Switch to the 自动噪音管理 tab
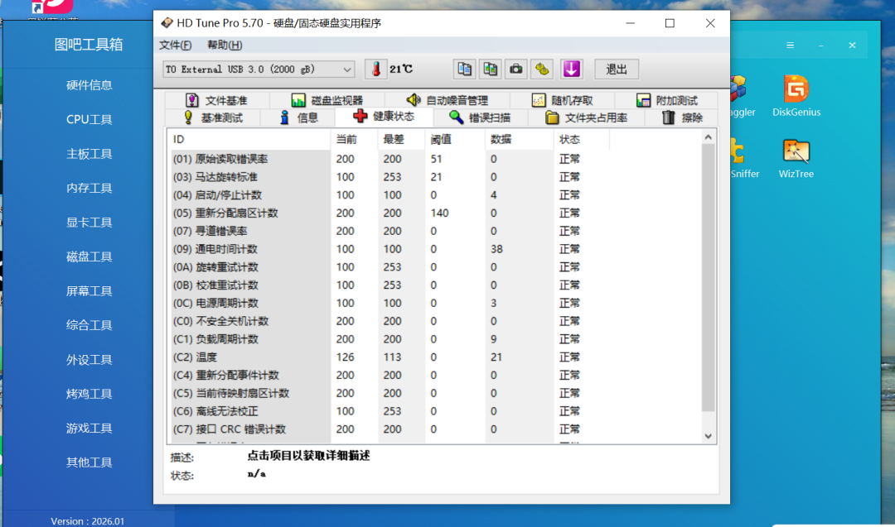Image resolution: width=895 pixels, height=527 pixels. pos(447,100)
